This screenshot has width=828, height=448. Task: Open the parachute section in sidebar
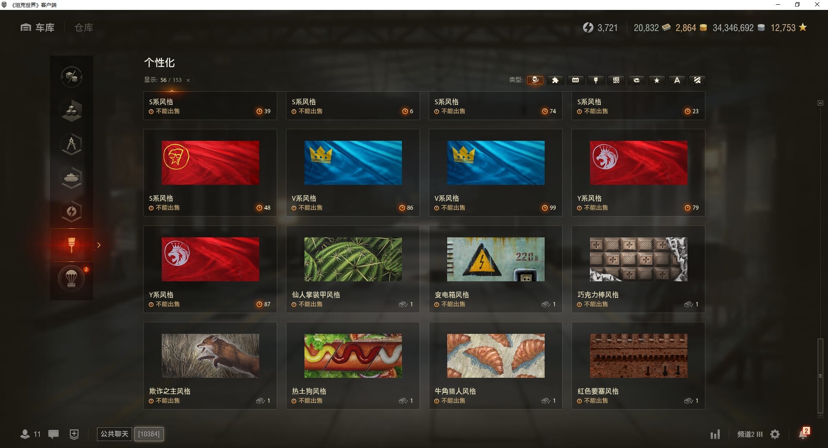coord(72,278)
